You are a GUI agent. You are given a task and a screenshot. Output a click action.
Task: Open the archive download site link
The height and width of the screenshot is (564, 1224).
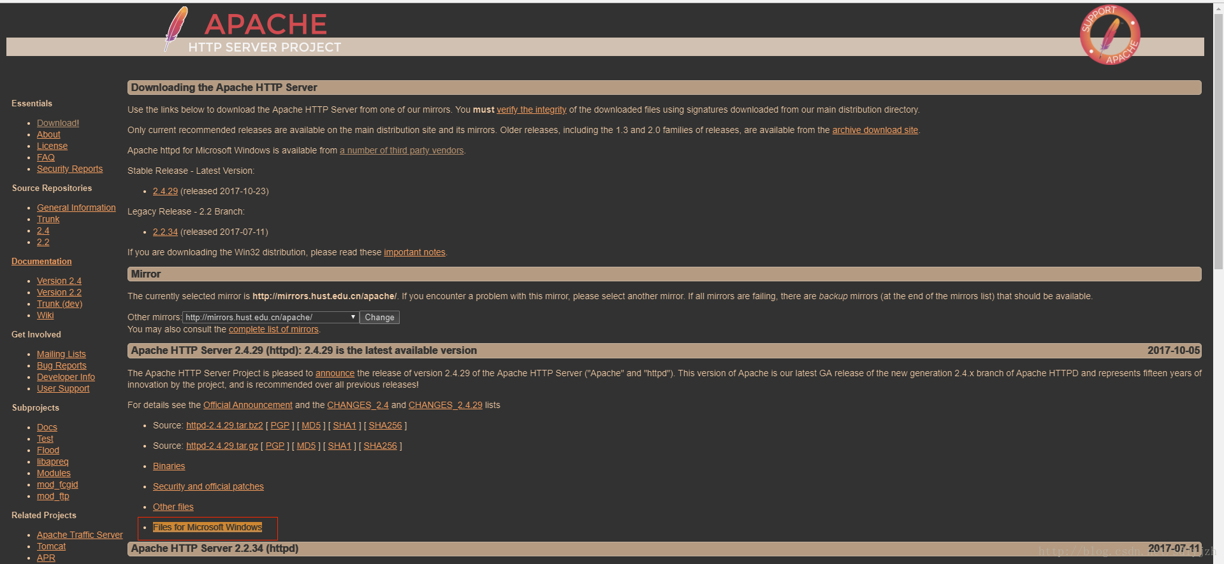(x=875, y=130)
